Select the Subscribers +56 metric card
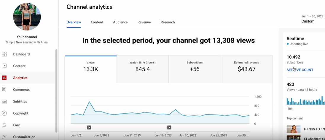325x140 pixels. click(195, 69)
